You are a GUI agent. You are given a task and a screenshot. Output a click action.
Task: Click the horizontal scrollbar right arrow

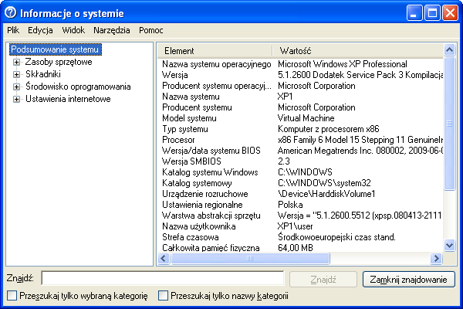(437, 259)
